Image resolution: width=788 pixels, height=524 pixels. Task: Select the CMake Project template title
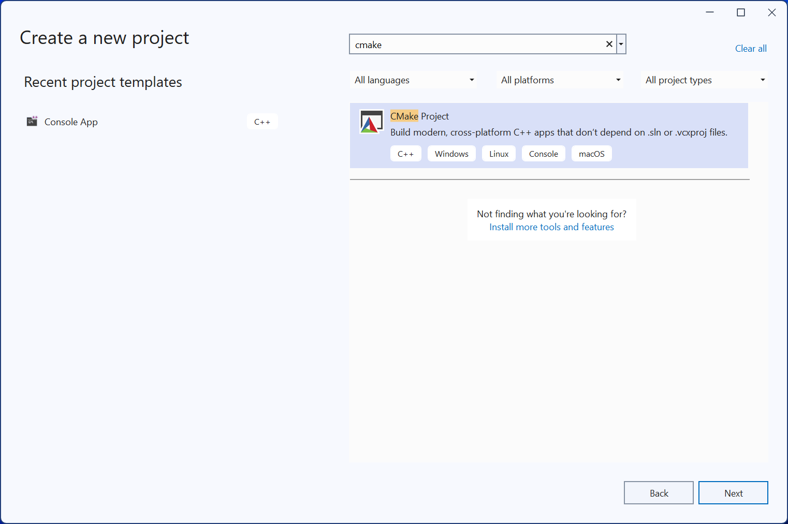(x=419, y=116)
